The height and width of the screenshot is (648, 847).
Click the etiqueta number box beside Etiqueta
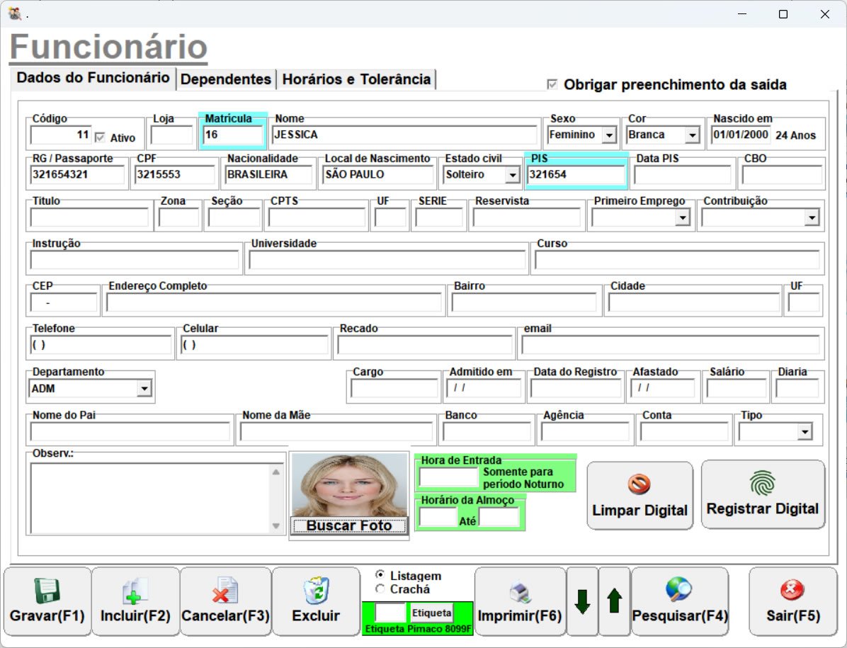(390, 613)
